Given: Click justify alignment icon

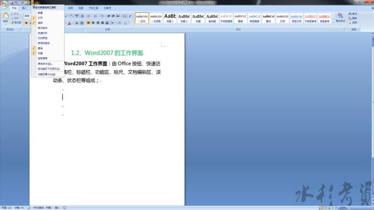Looking at the screenshot, I should coord(103,23).
